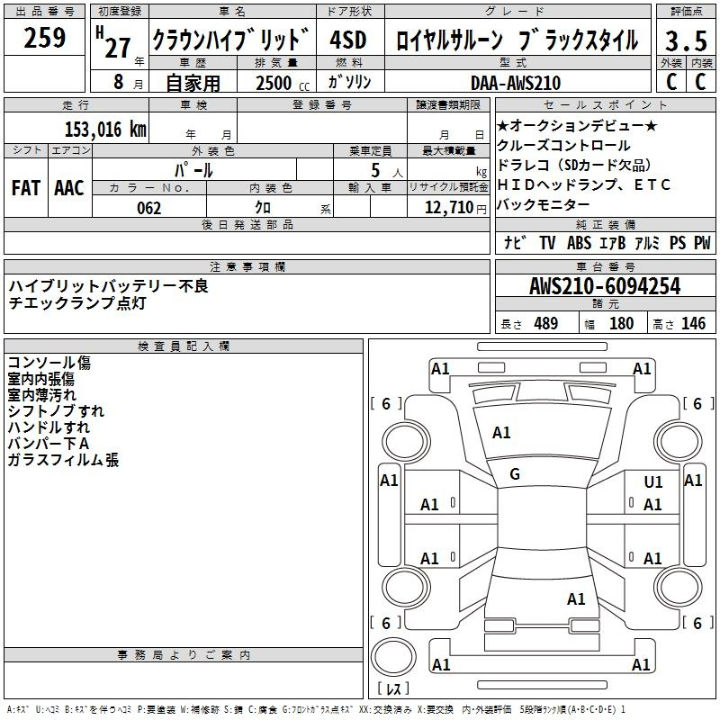Click inspector note 室内内張傷
720x720 pixels.
40,379
